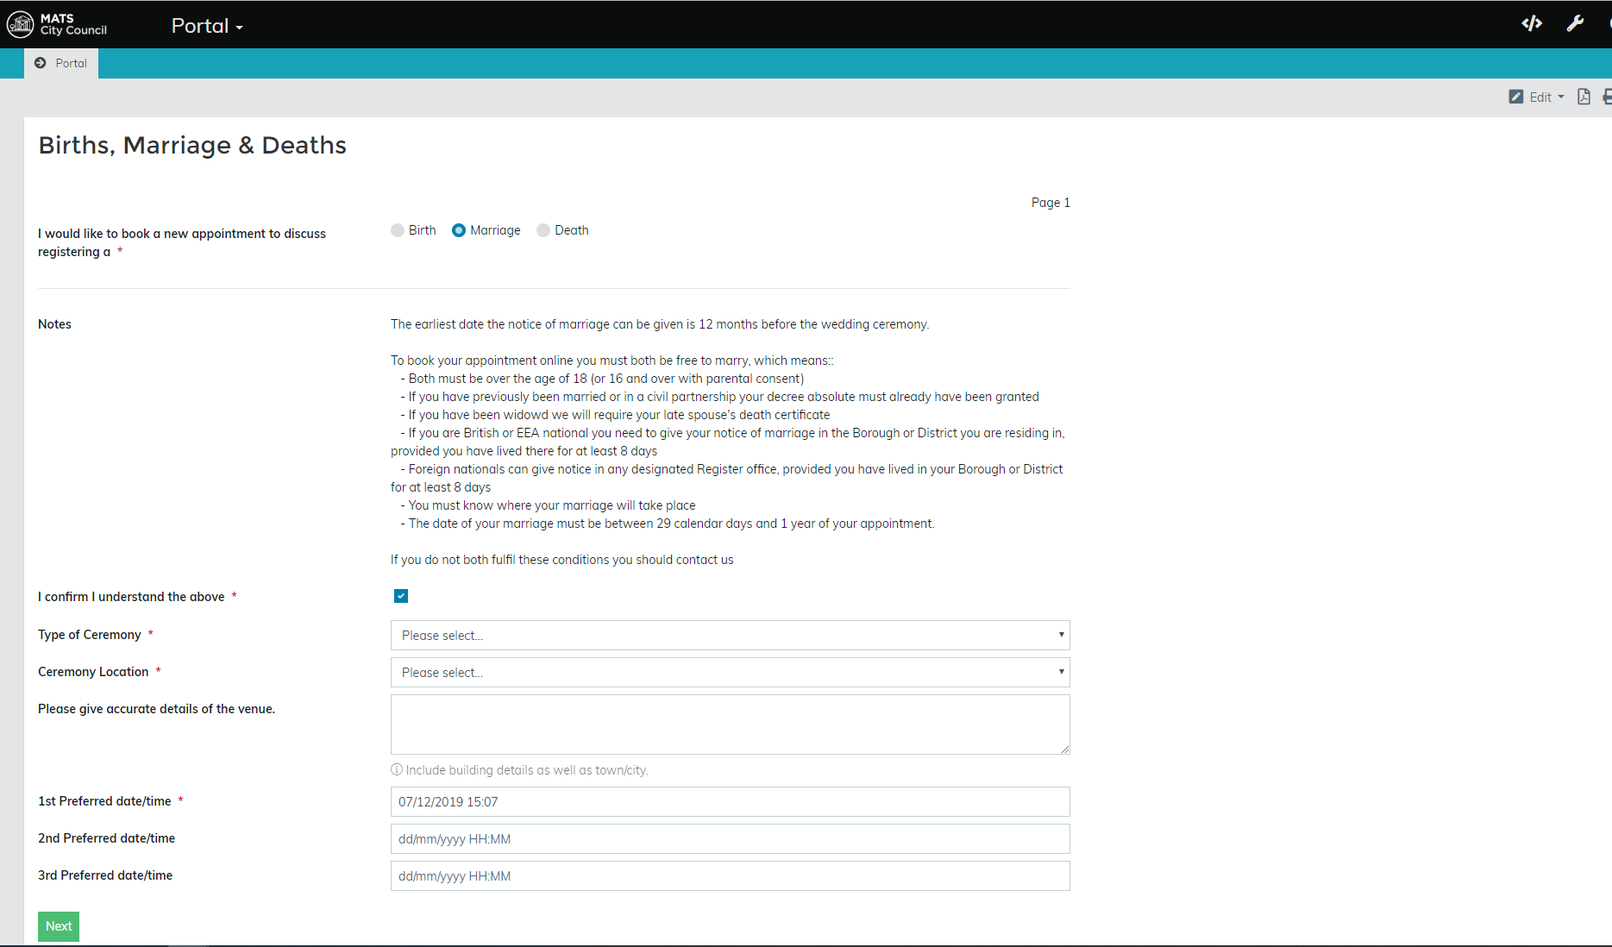This screenshot has width=1612, height=947.
Task: Expand the Edit dropdown caret
Action: tap(1561, 97)
